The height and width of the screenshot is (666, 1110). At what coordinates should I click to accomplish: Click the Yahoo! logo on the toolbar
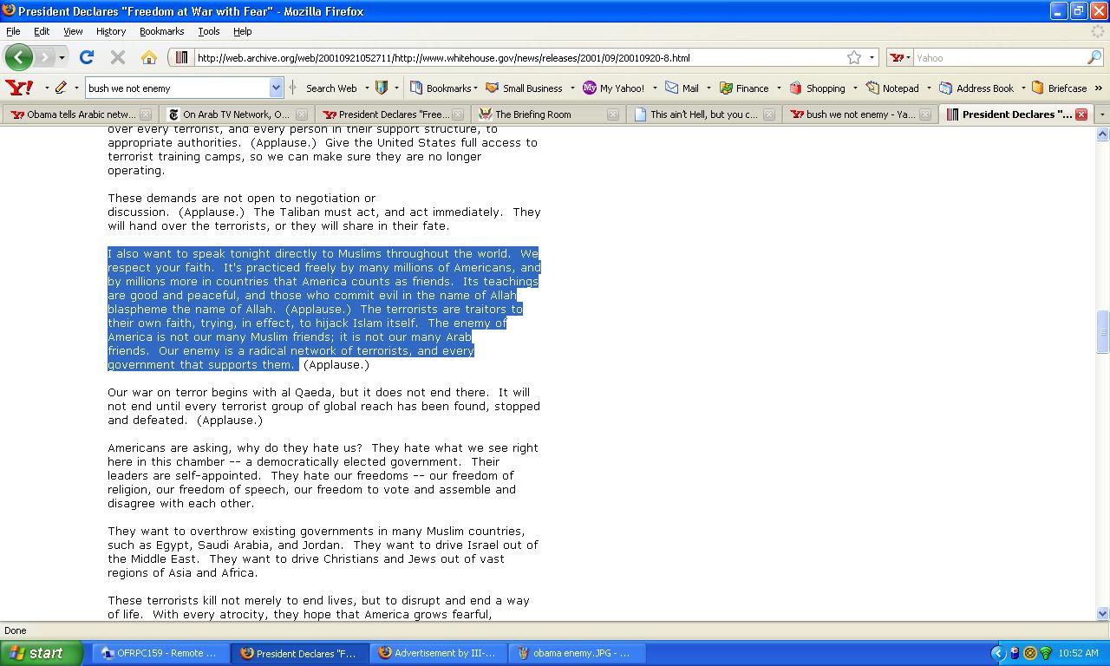click(19, 88)
